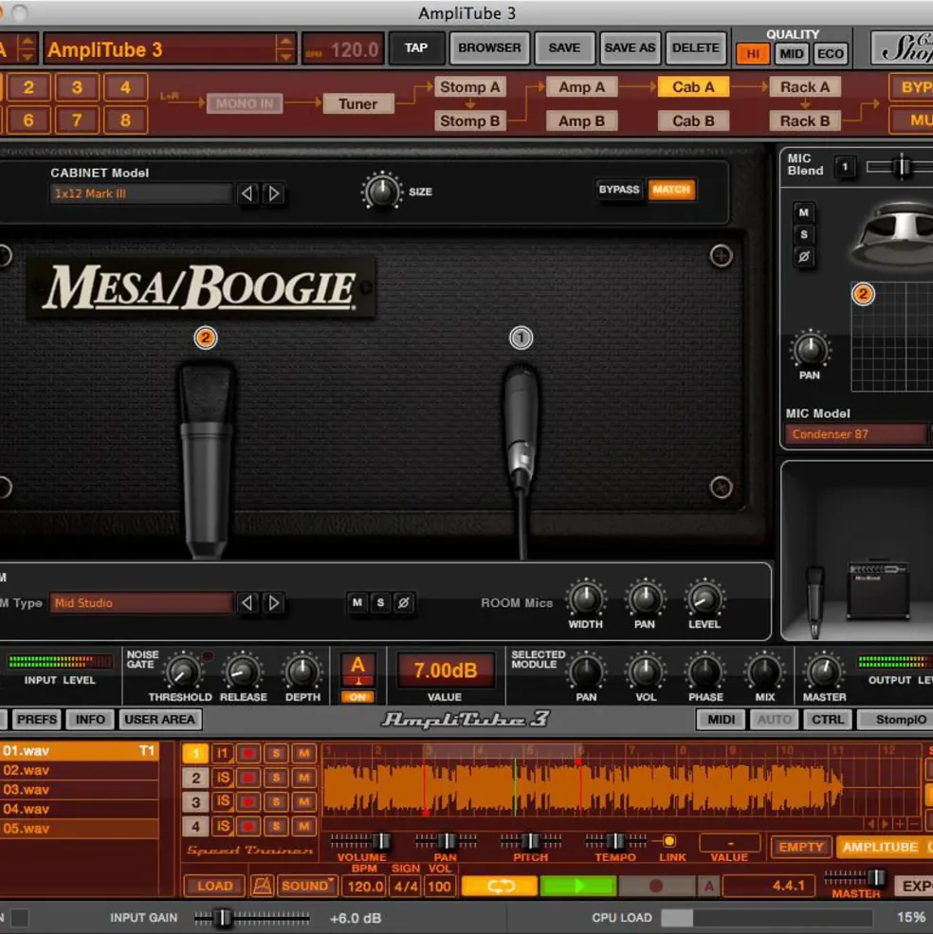The image size is (933, 934).
Task: Invert phase of the room mics
Action: tap(403, 602)
